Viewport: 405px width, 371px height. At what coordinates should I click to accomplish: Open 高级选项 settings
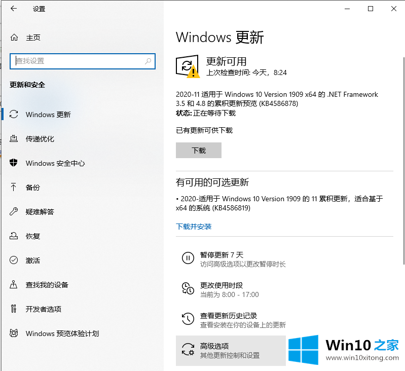tap(231, 351)
